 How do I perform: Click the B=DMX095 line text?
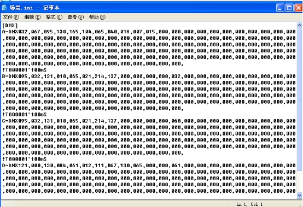pos(149,76)
